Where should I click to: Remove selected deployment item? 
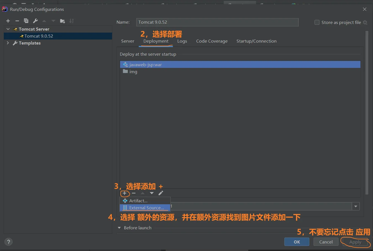[134, 193]
